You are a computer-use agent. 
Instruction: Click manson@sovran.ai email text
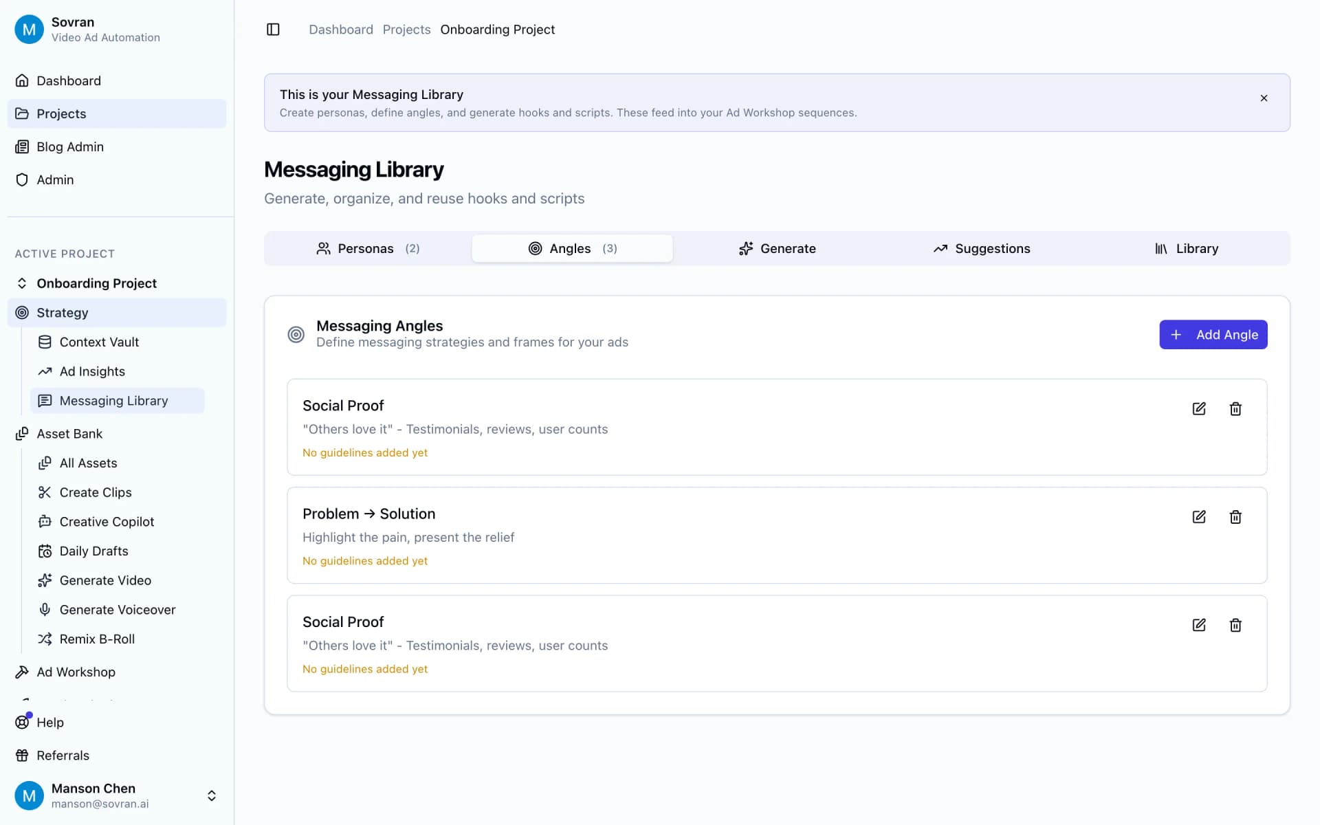coord(100,804)
